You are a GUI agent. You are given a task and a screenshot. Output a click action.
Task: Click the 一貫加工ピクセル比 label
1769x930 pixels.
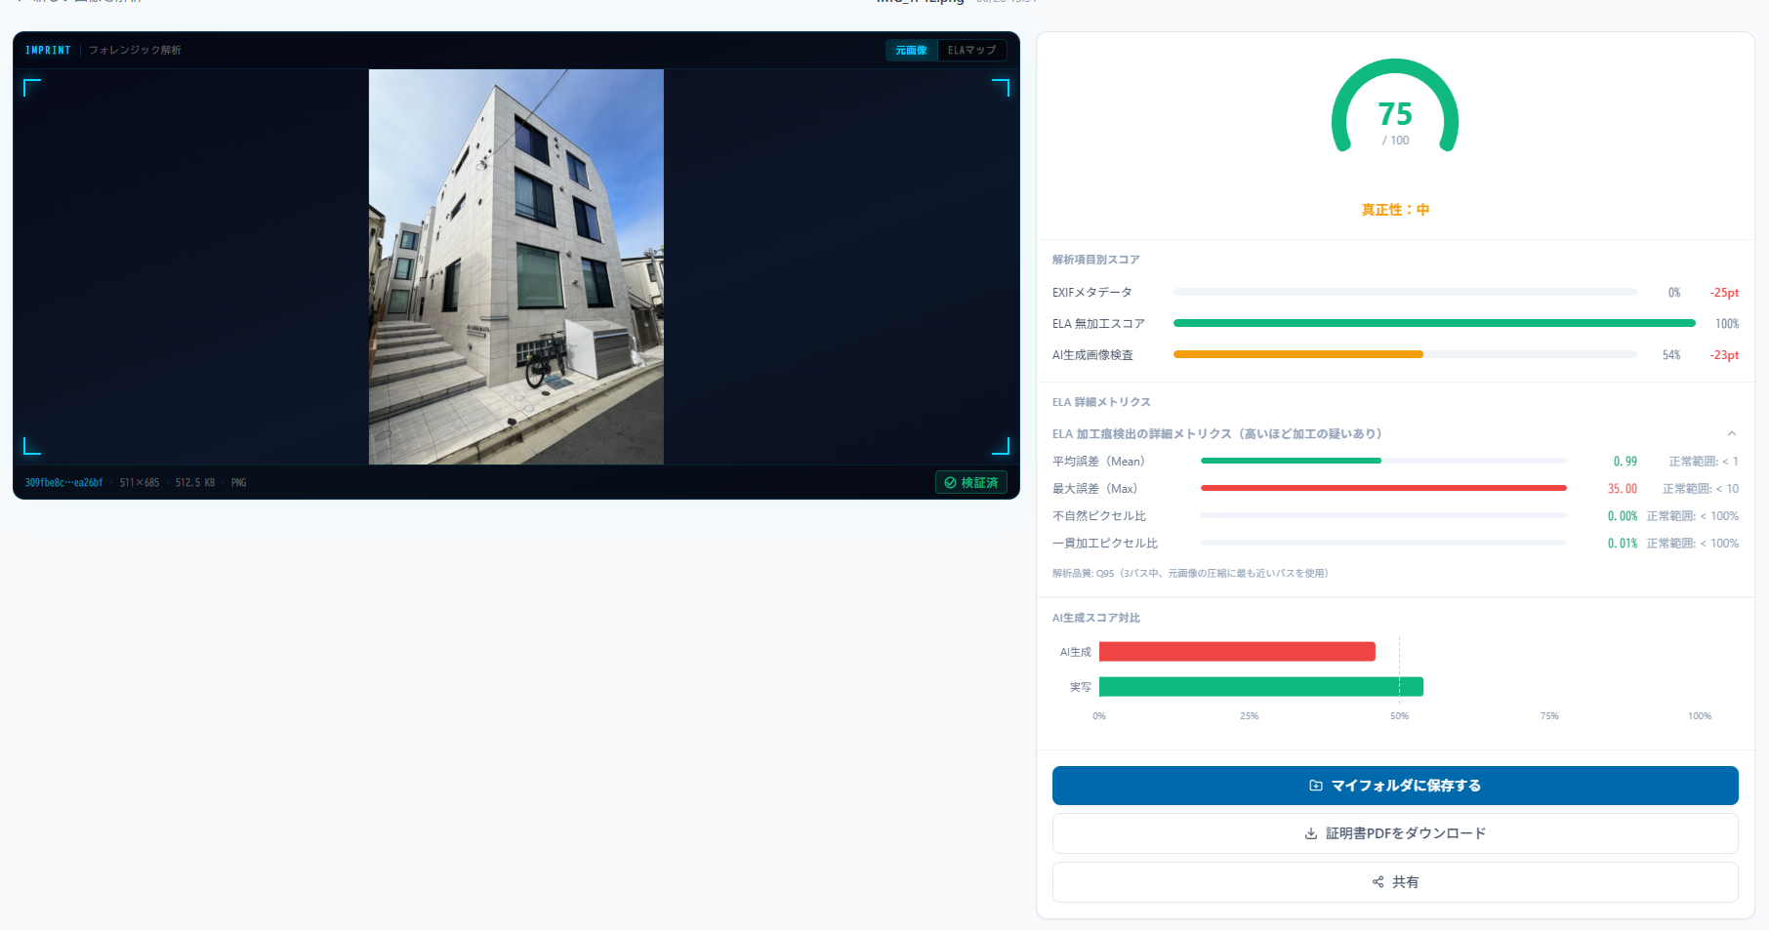coord(1105,544)
